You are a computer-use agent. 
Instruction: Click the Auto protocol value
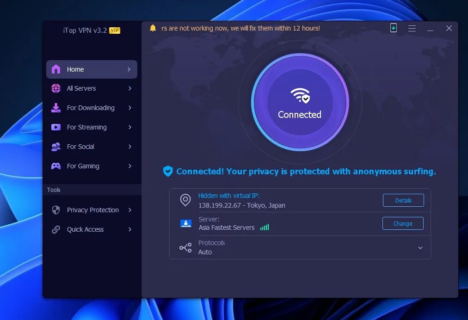(x=205, y=252)
